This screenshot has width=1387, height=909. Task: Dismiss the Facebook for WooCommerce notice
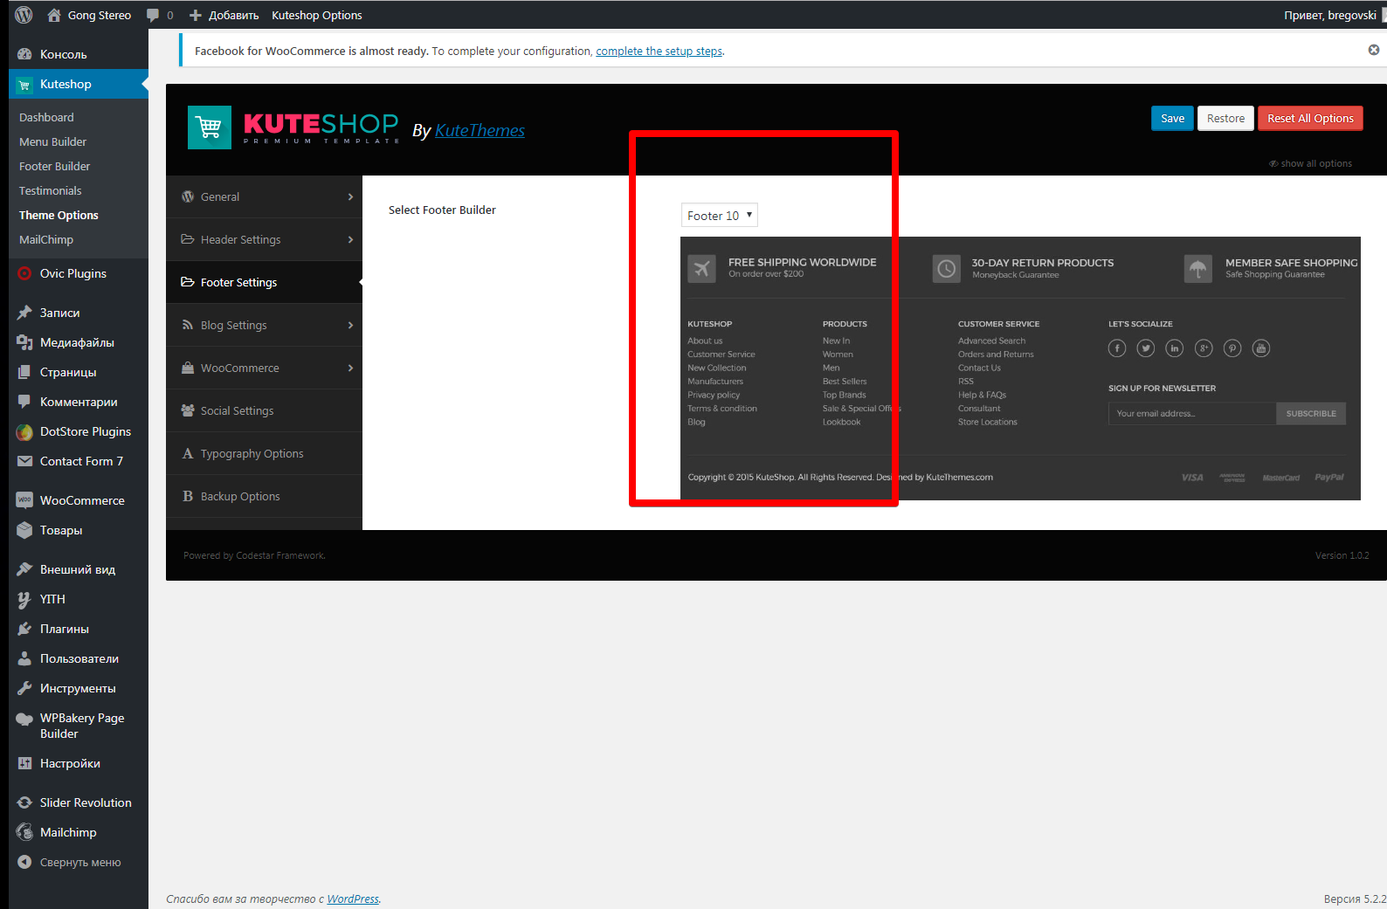[x=1374, y=50]
